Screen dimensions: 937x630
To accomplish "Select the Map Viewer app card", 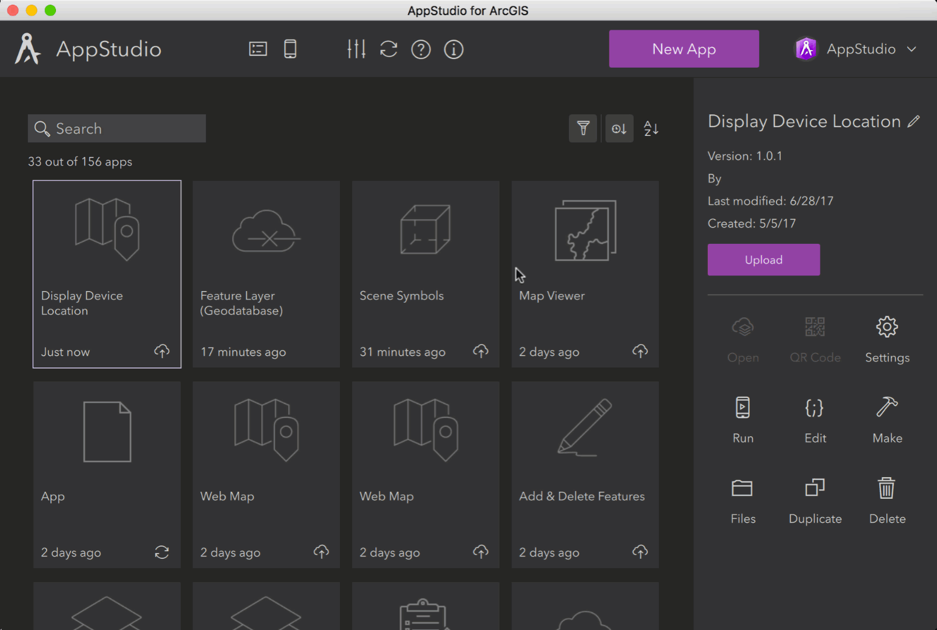I will [x=585, y=274].
